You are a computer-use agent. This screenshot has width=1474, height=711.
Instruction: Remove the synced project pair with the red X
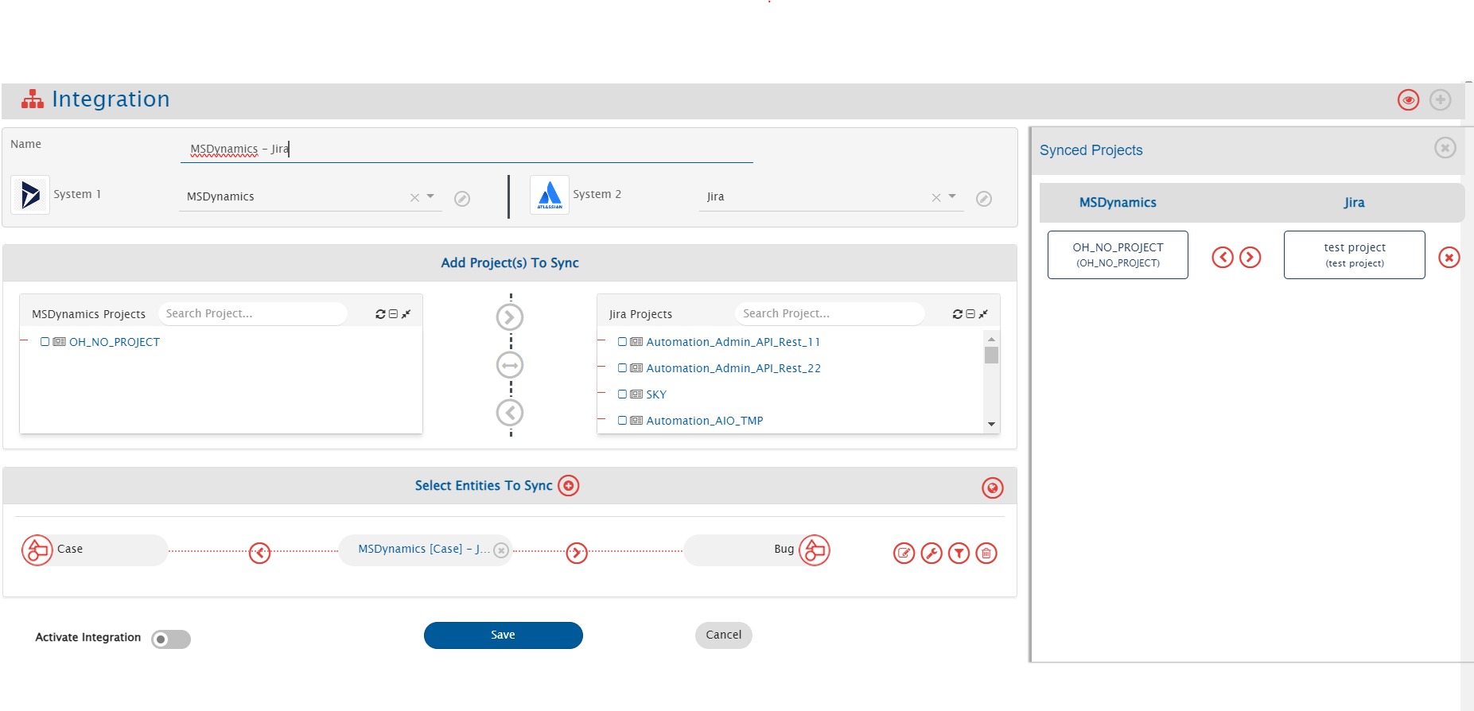pyautogui.click(x=1449, y=258)
